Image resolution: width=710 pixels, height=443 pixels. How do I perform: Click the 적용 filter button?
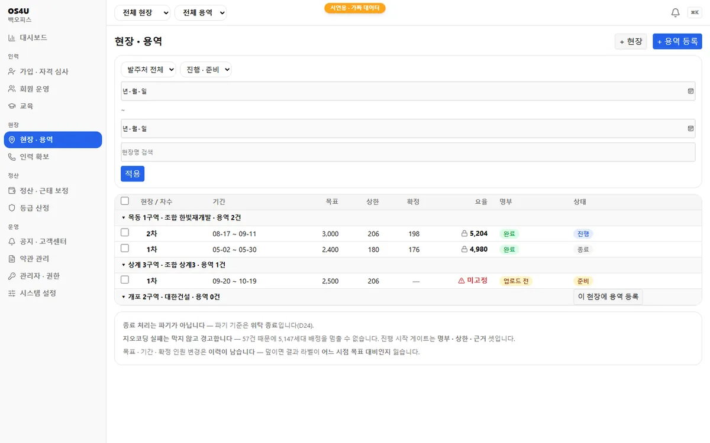pos(133,174)
